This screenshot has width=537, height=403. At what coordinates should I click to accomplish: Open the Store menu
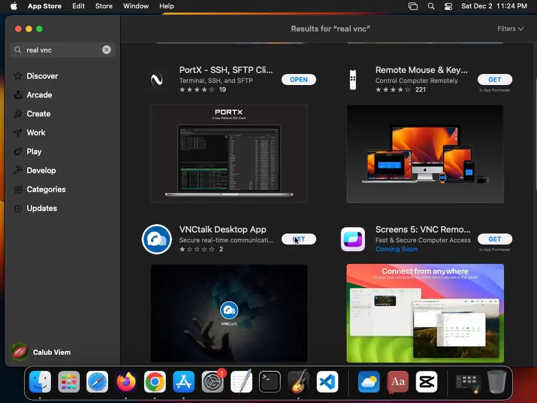click(x=104, y=6)
